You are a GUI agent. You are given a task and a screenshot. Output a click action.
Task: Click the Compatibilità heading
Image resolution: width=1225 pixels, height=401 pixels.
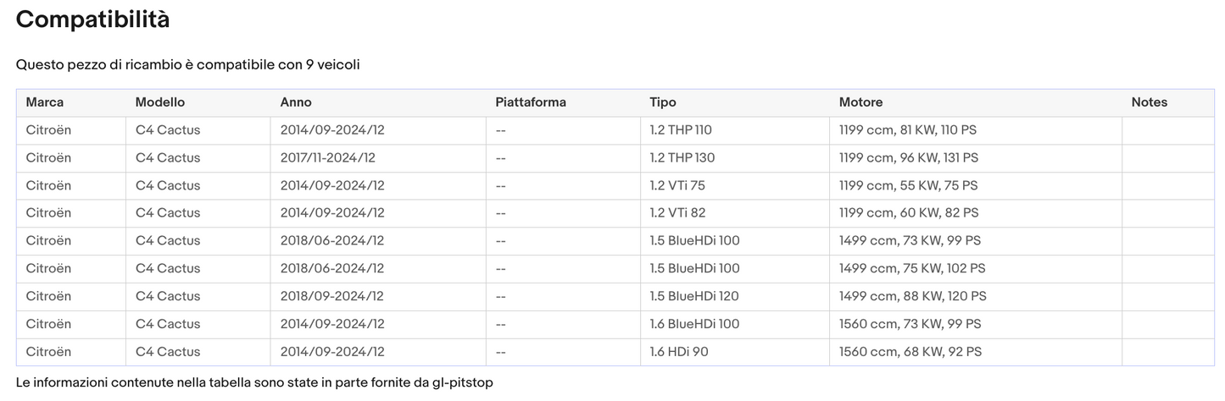coord(92,19)
